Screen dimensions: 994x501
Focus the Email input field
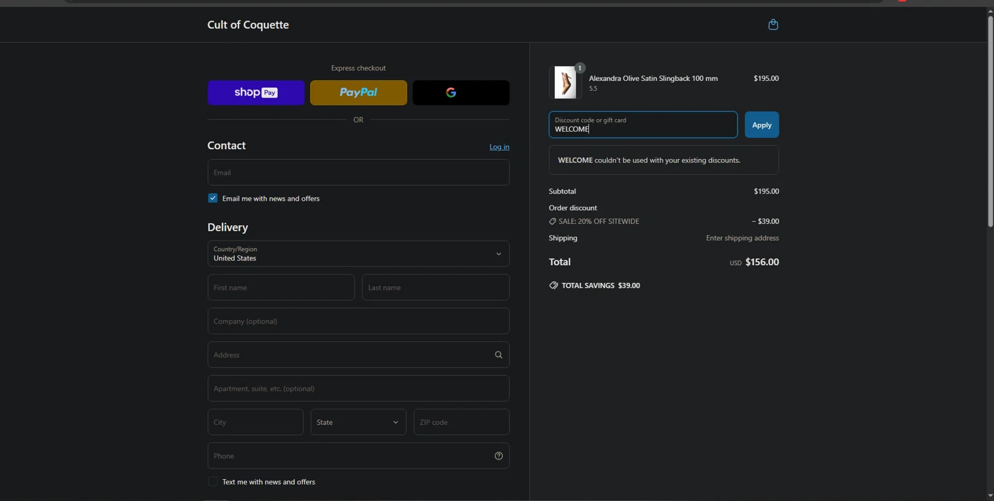(359, 172)
